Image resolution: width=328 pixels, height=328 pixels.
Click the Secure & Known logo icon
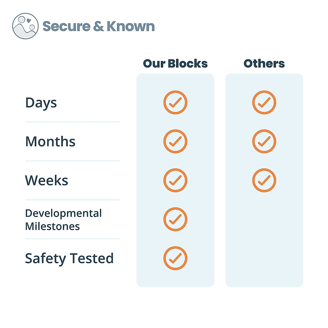[25, 26]
